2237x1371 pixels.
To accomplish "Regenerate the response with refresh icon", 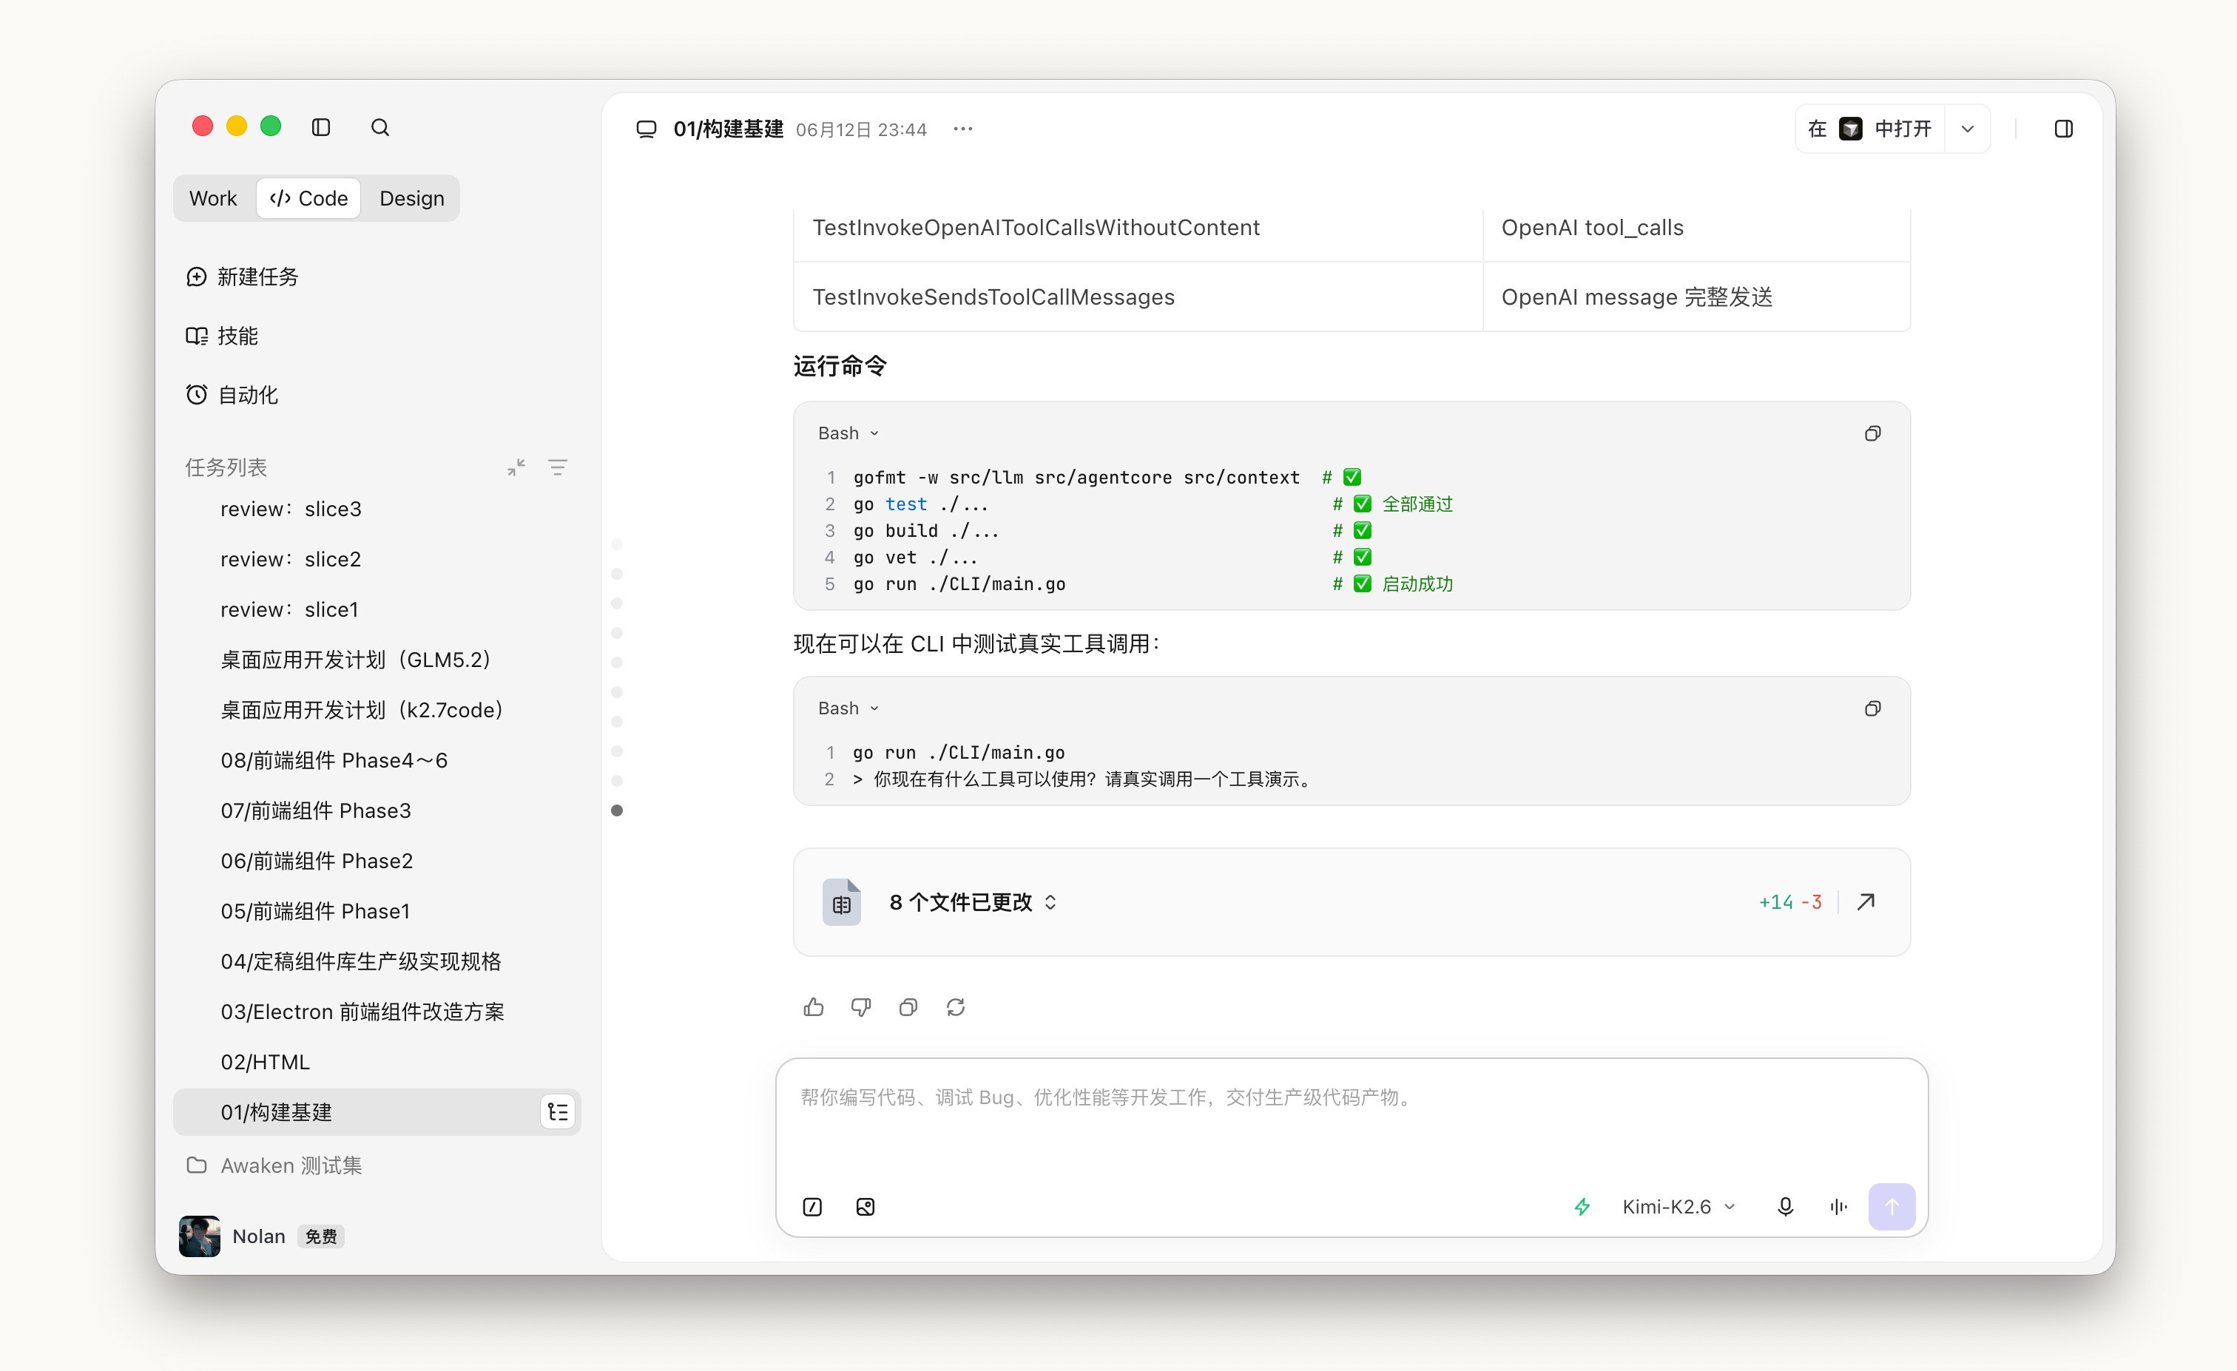I will coord(955,1007).
